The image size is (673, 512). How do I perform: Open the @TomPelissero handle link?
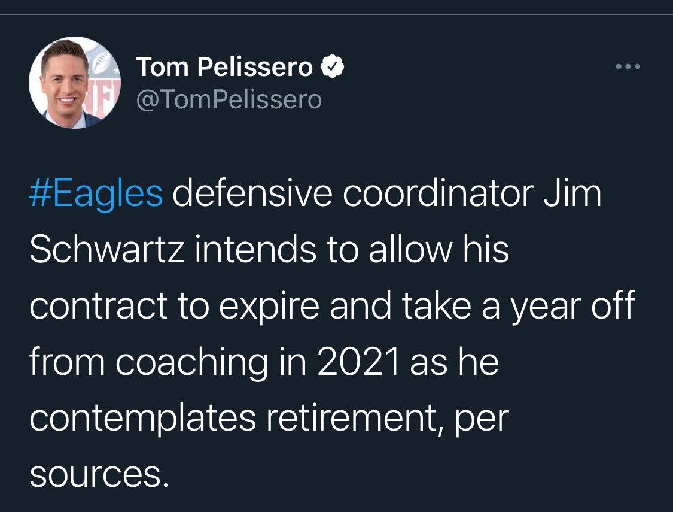pos(229,99)
